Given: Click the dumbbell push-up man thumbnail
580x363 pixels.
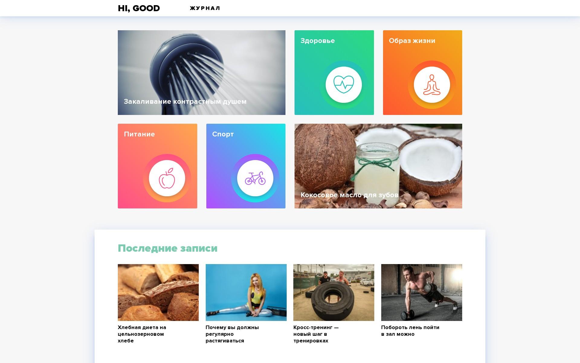Looking at the screenshot, I should coord(422,293).
